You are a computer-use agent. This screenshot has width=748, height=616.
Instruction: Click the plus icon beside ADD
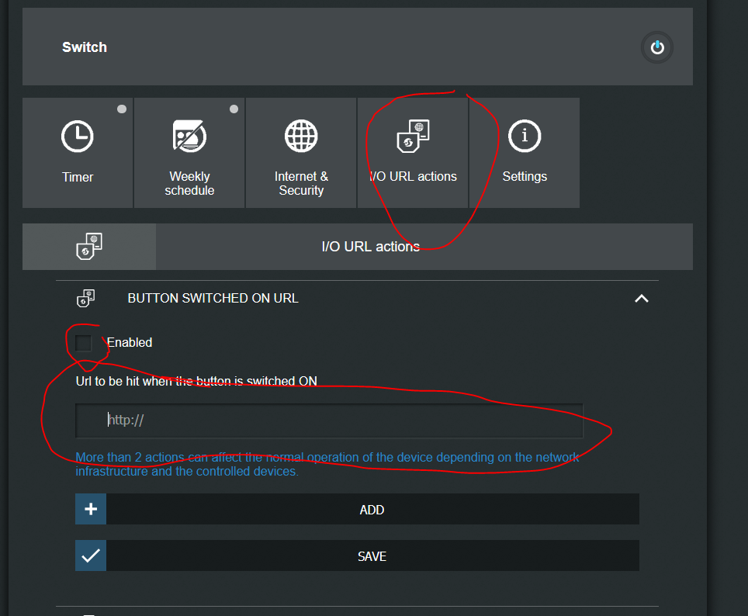[x=91, y=509]
